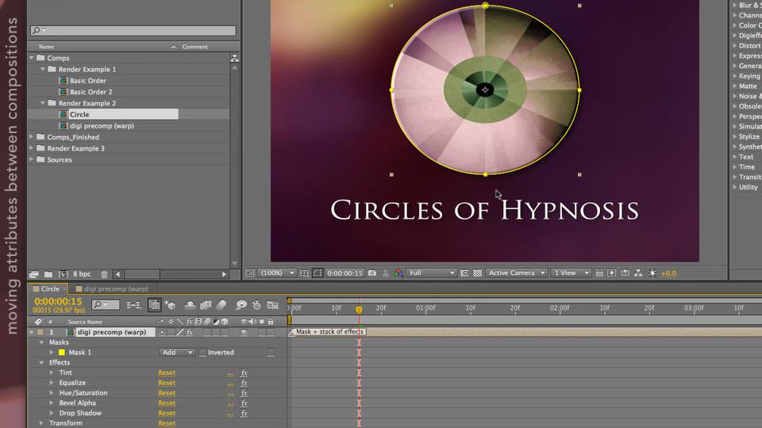762x428 pixels.
Task: Open magnification ratio (100%) dropdown
Action: click(277, 273)
